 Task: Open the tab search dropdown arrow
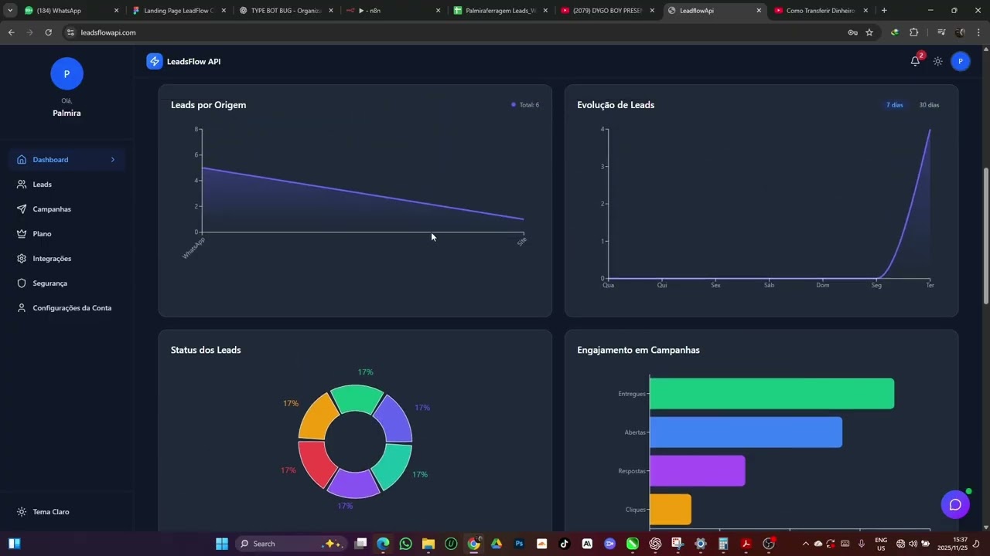point(10,11)
